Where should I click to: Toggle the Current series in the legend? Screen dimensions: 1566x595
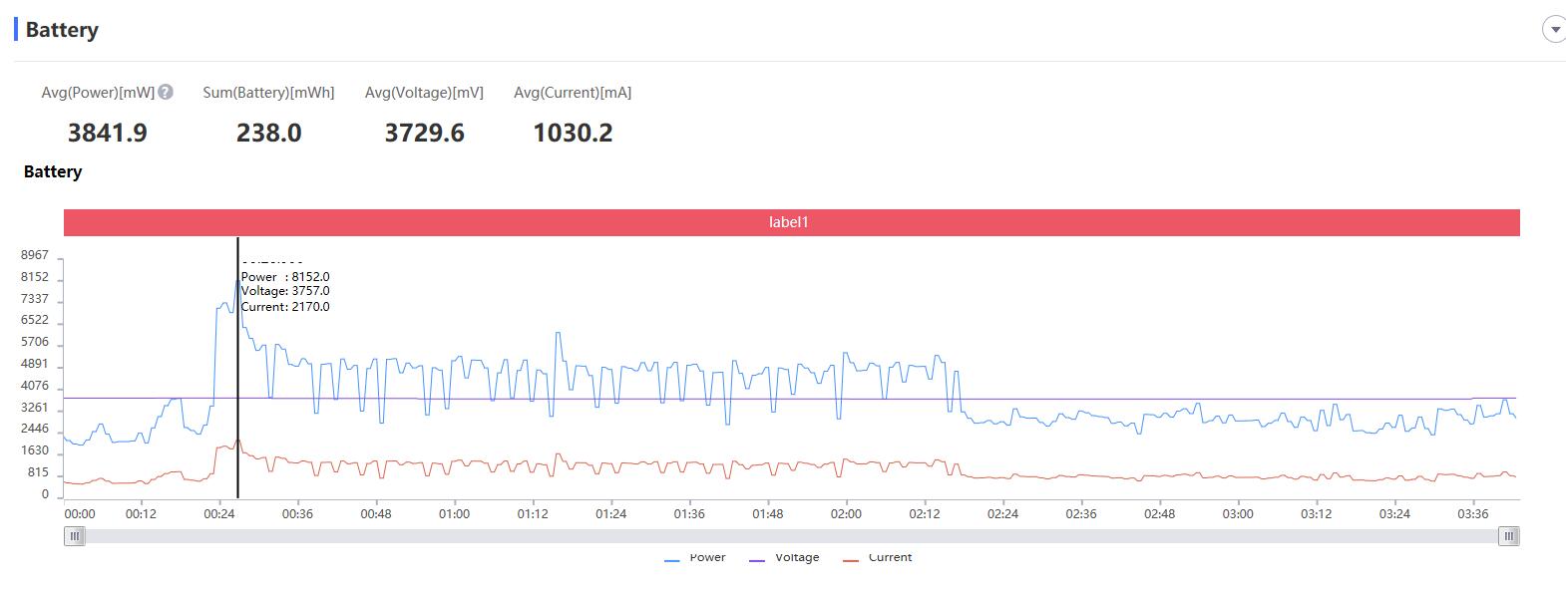[x=878, y=558]
